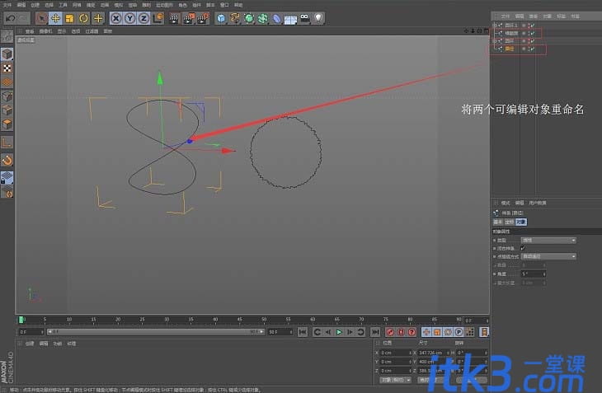Open the intermediate points dropdown
This screenshot has height=393, width=602.
(x=548, y=256)
